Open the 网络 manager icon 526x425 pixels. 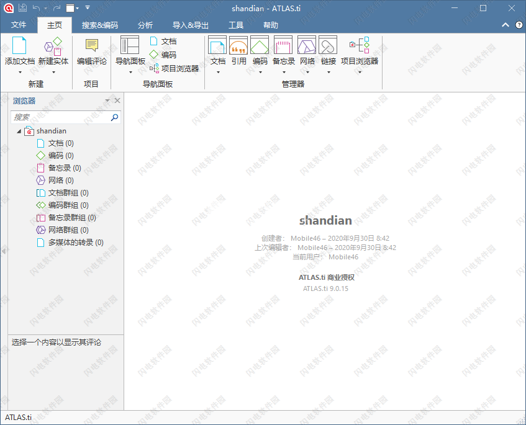(x=307, y=45)
